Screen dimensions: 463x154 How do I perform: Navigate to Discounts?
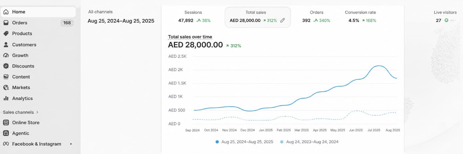pos(38,66)
